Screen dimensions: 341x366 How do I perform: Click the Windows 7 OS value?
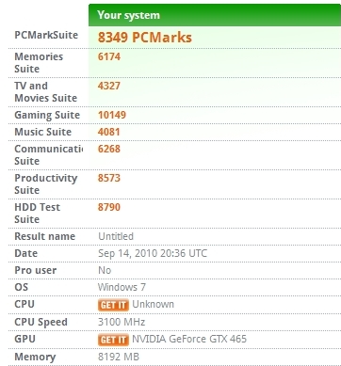[122, 287]
